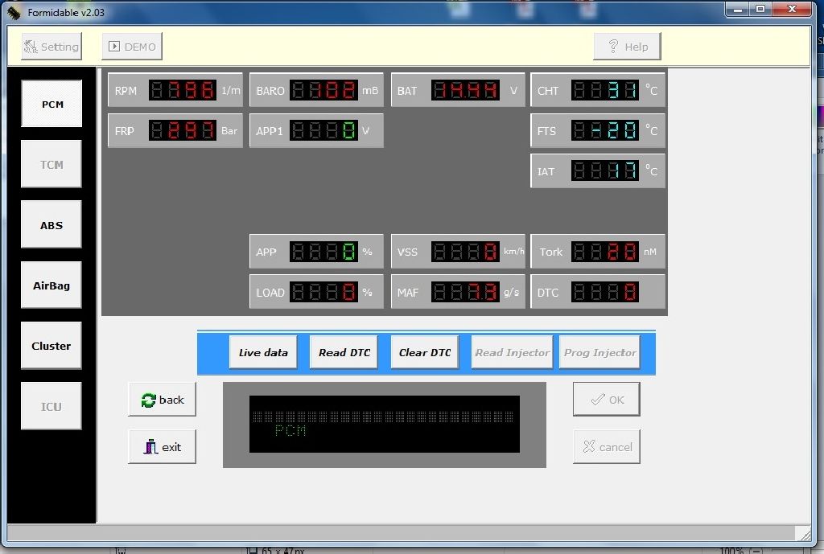Click the Read DTC button
Image resolution: width=824 pixels, height=554 pixels.
click(344, 352)
